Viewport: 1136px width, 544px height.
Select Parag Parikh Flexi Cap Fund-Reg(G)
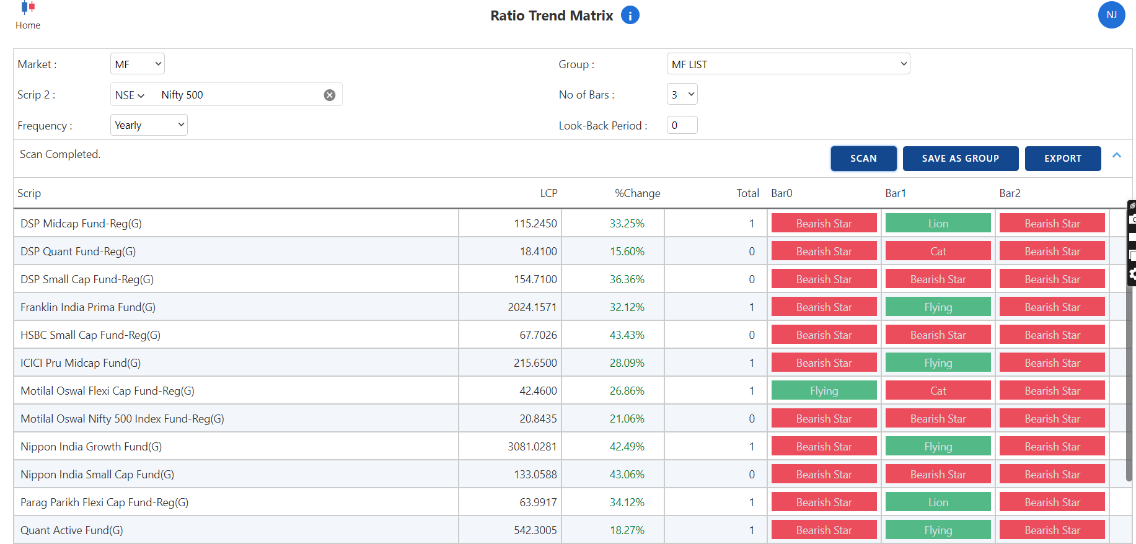pos(104,502)
